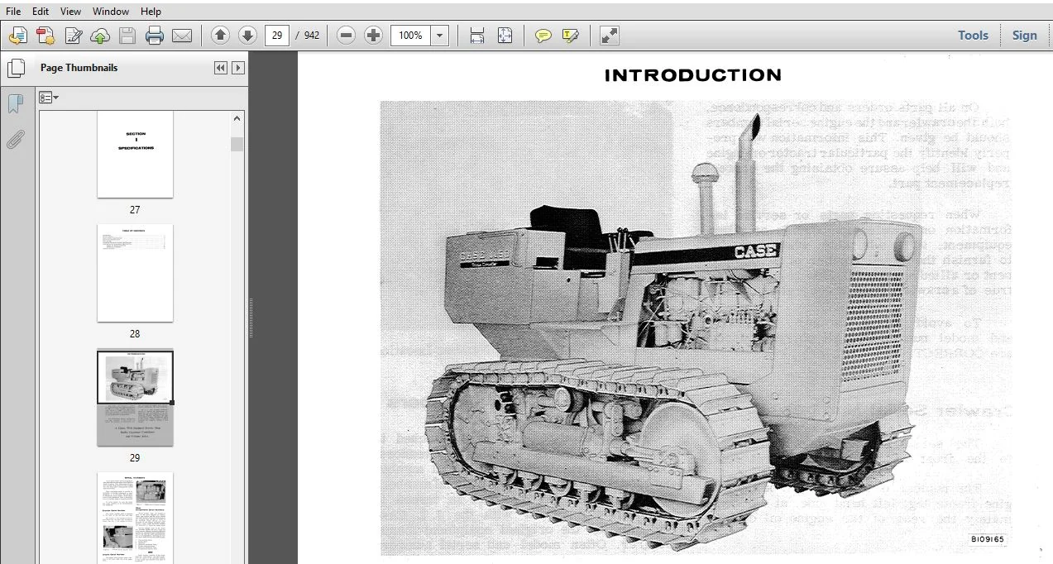Click the Create PDF icon
The width and height of the screenshot is (1053, 564).
tap(45, 36)
